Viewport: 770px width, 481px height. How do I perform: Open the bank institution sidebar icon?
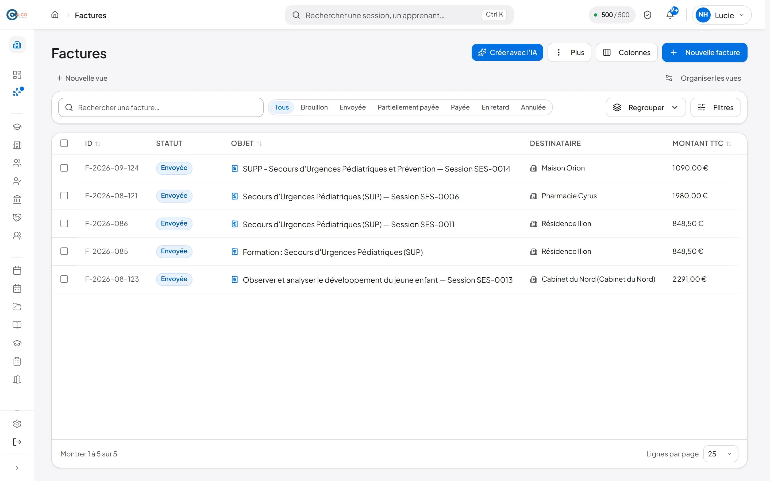click(17, 199)
